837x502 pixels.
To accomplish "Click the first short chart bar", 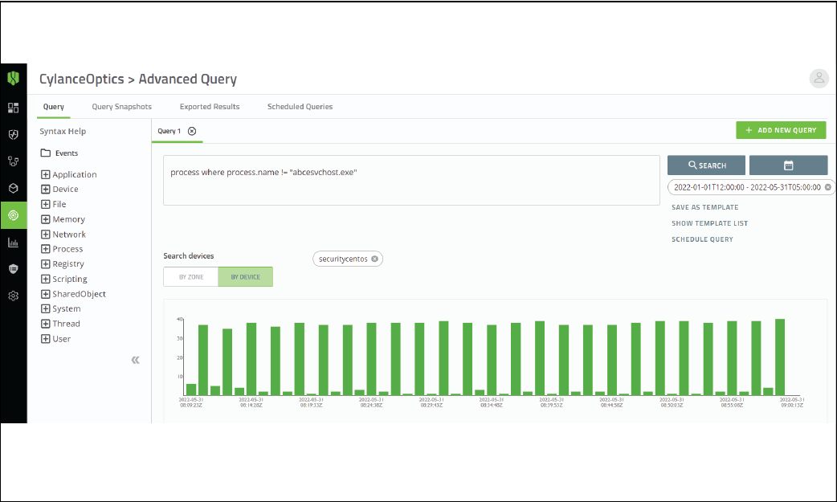I will point(191,390).
